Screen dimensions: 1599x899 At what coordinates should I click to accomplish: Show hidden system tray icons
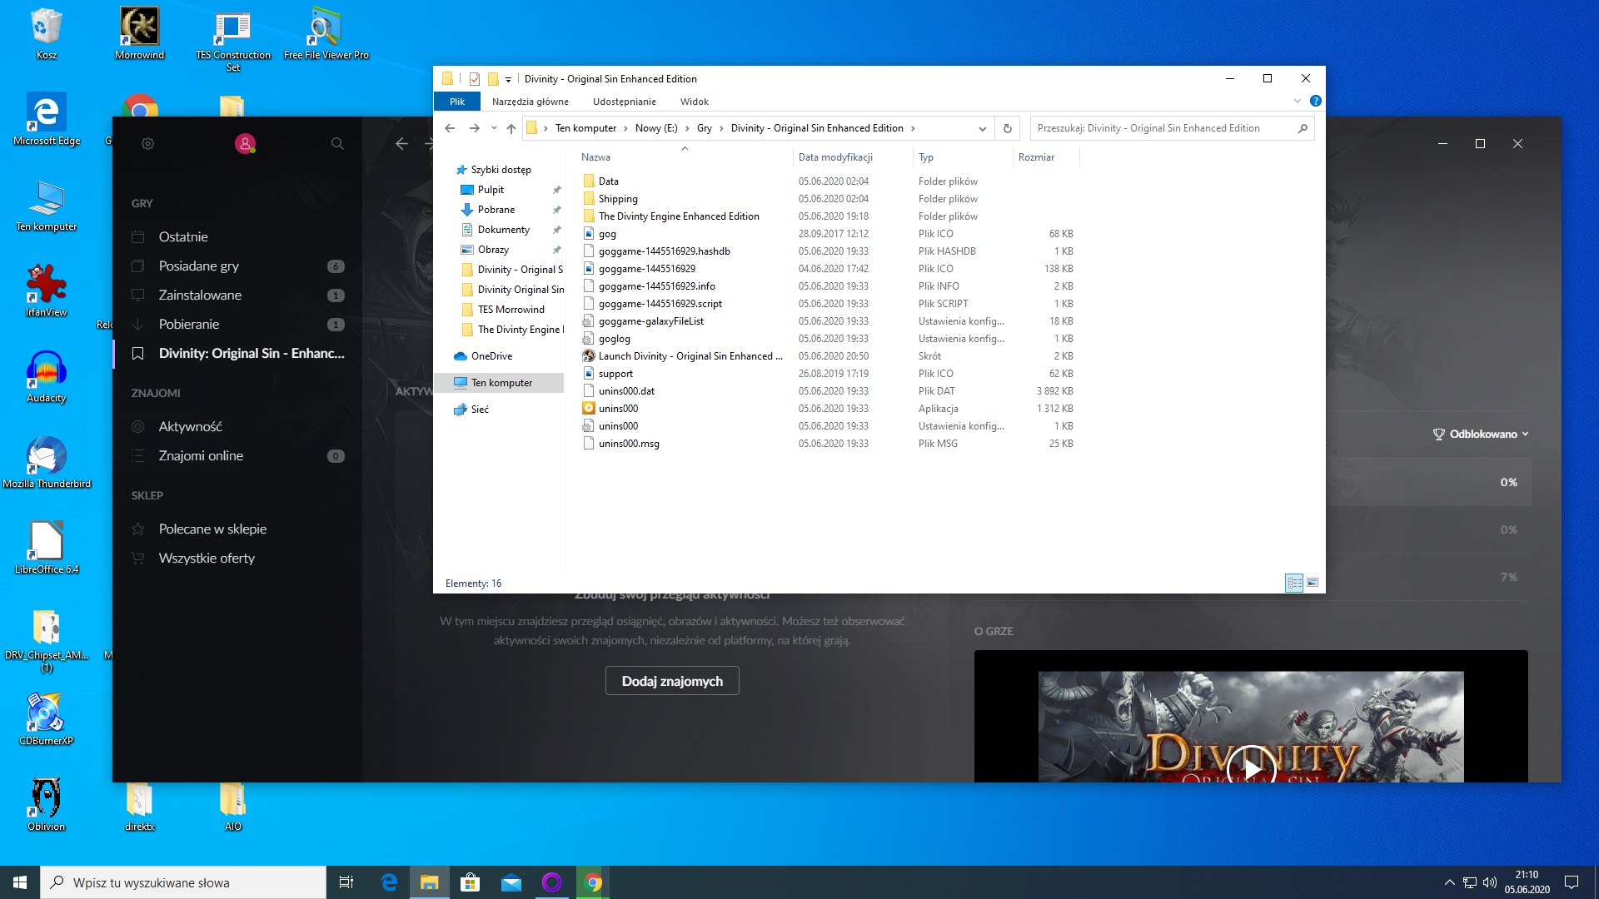click(1449, 882)
